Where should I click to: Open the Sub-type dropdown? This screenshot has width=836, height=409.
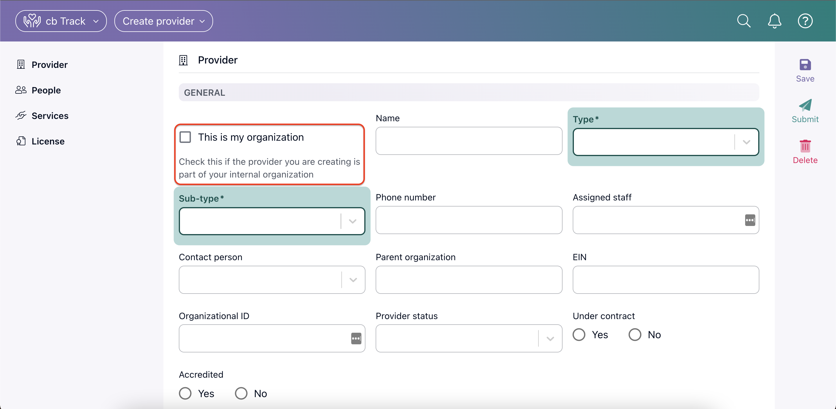tap(272, 221)
